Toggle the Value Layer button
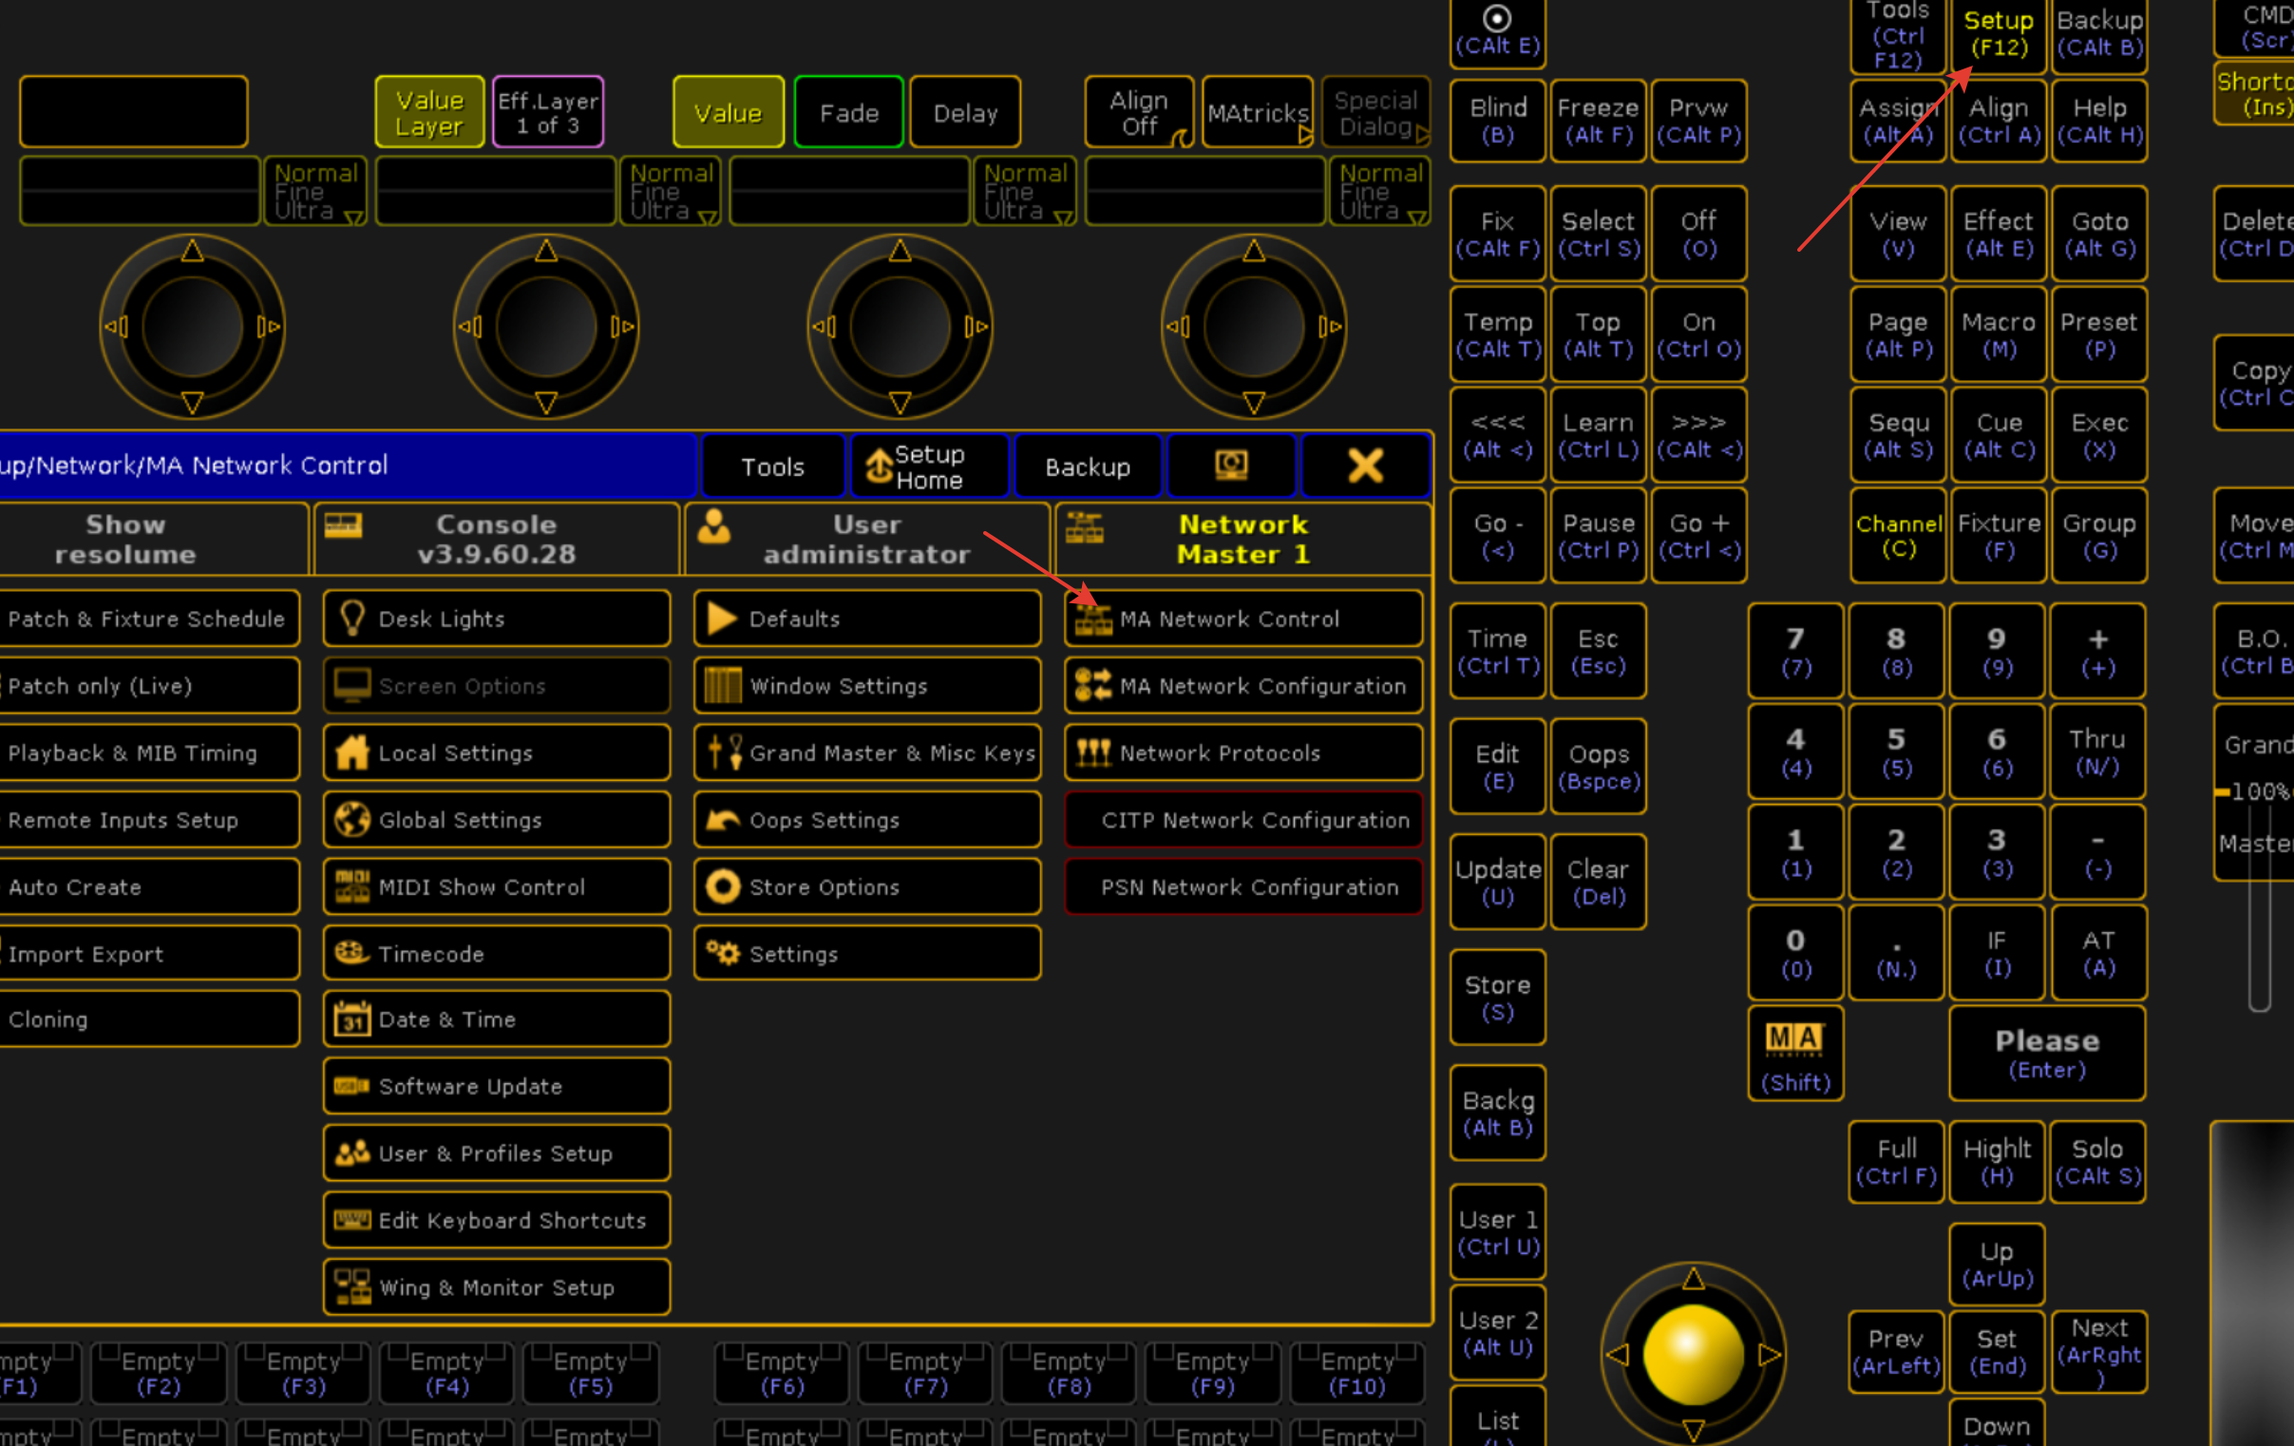Image resolution: width=2294 pixels, height=1446 pixels. click(429, 112)
